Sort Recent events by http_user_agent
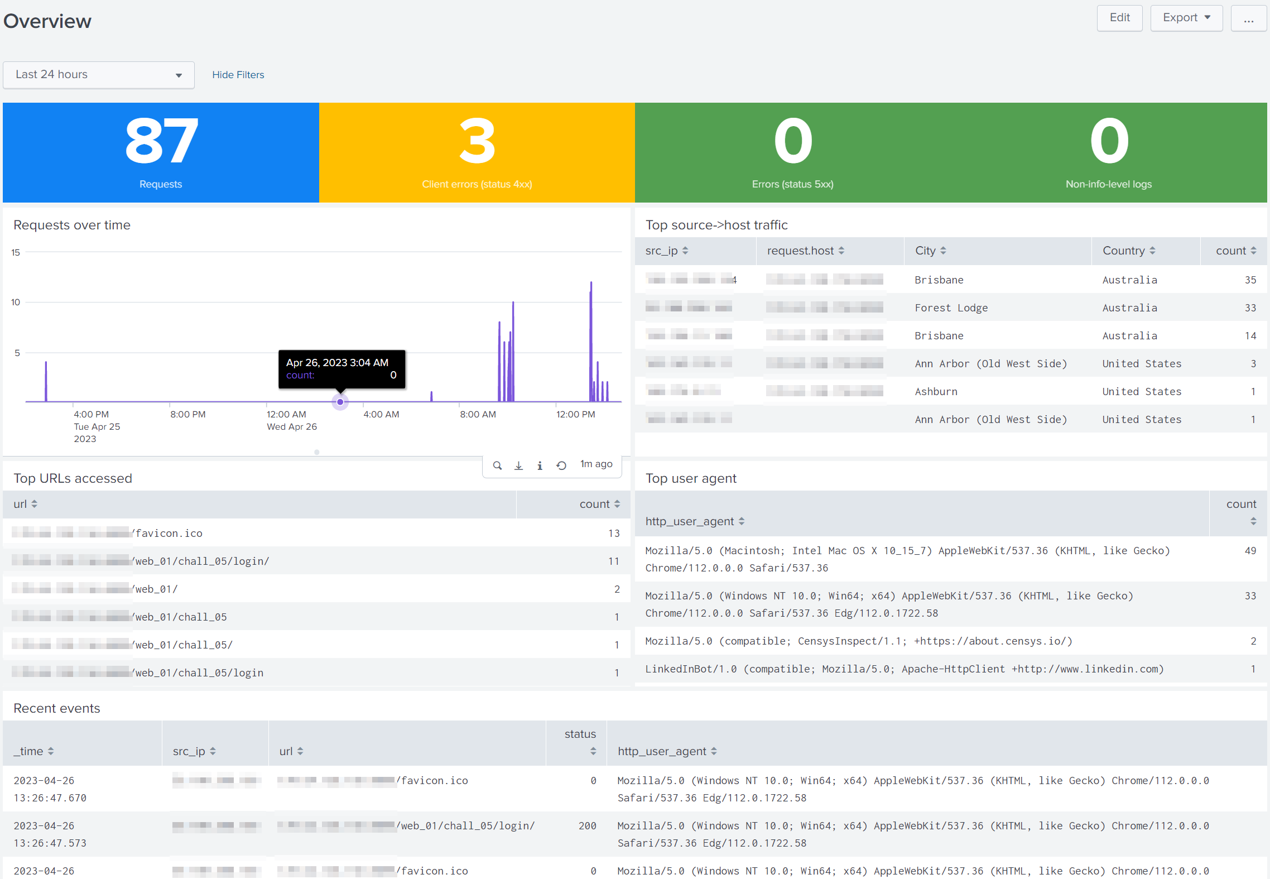This screenshot has width=1270, height=879. [x=667, y=751]
